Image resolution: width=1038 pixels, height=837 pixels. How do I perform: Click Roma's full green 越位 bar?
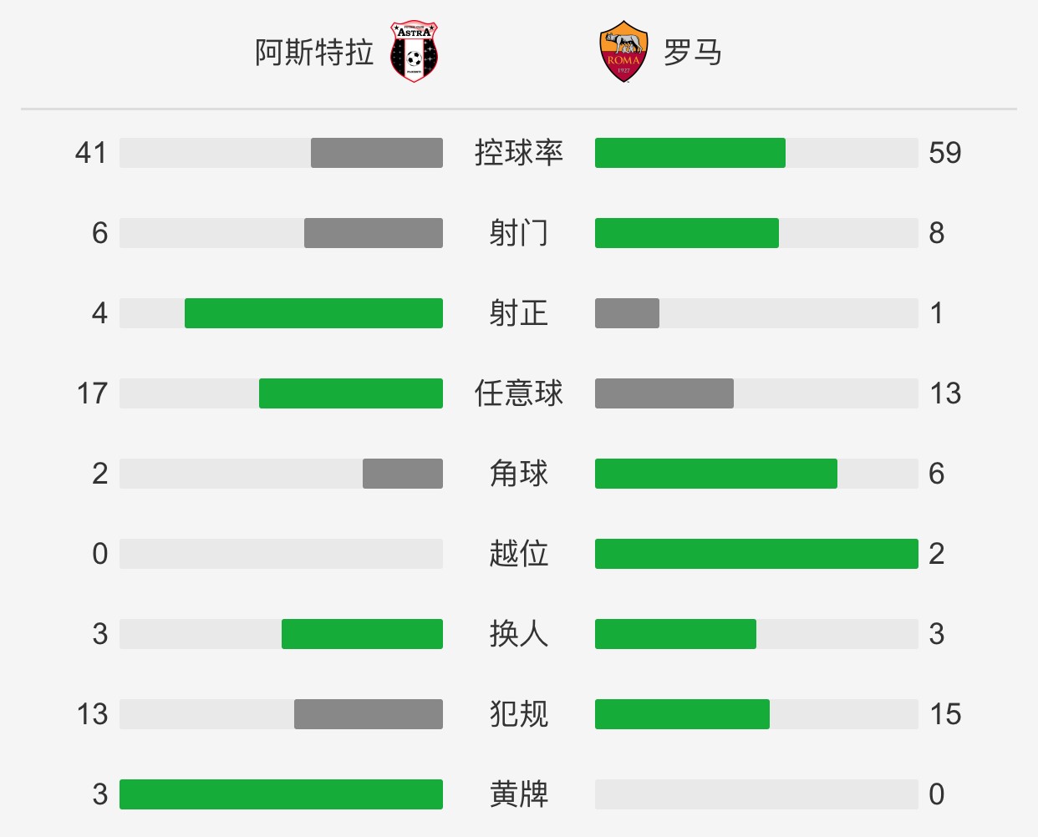pos(756,554)
